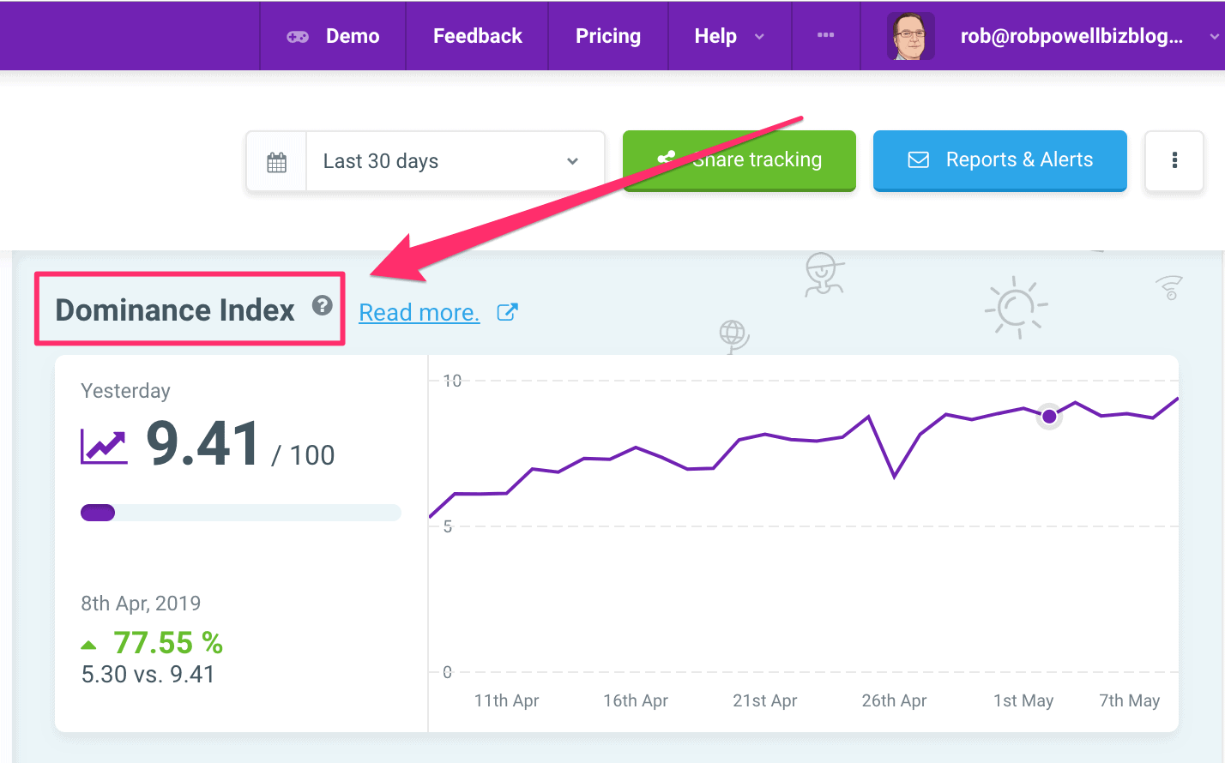Viewport: 1225px width, 763px height.
Task: Go to the Pricing page
Action: (607, 36)
